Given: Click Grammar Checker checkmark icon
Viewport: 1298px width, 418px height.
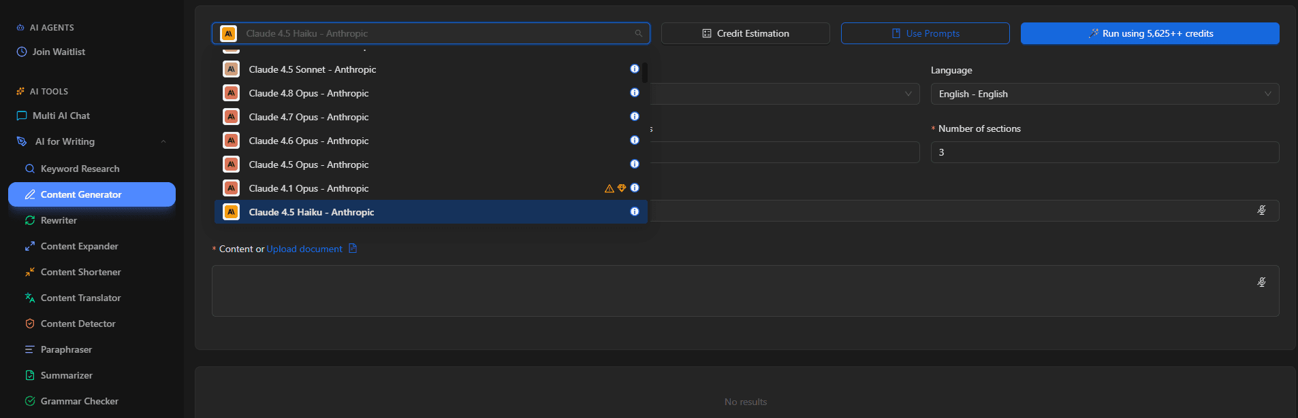Looking at the screenshot, I should [30, 401].
